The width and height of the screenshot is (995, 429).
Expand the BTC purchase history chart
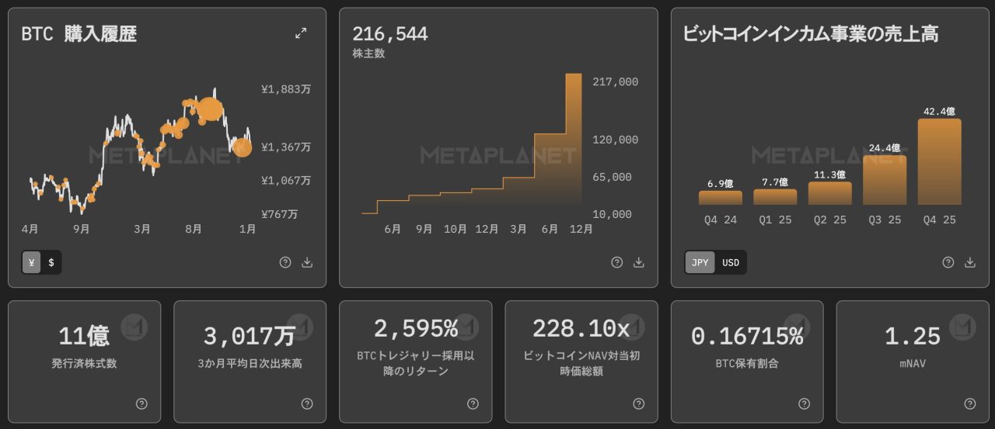coord(301,33)
